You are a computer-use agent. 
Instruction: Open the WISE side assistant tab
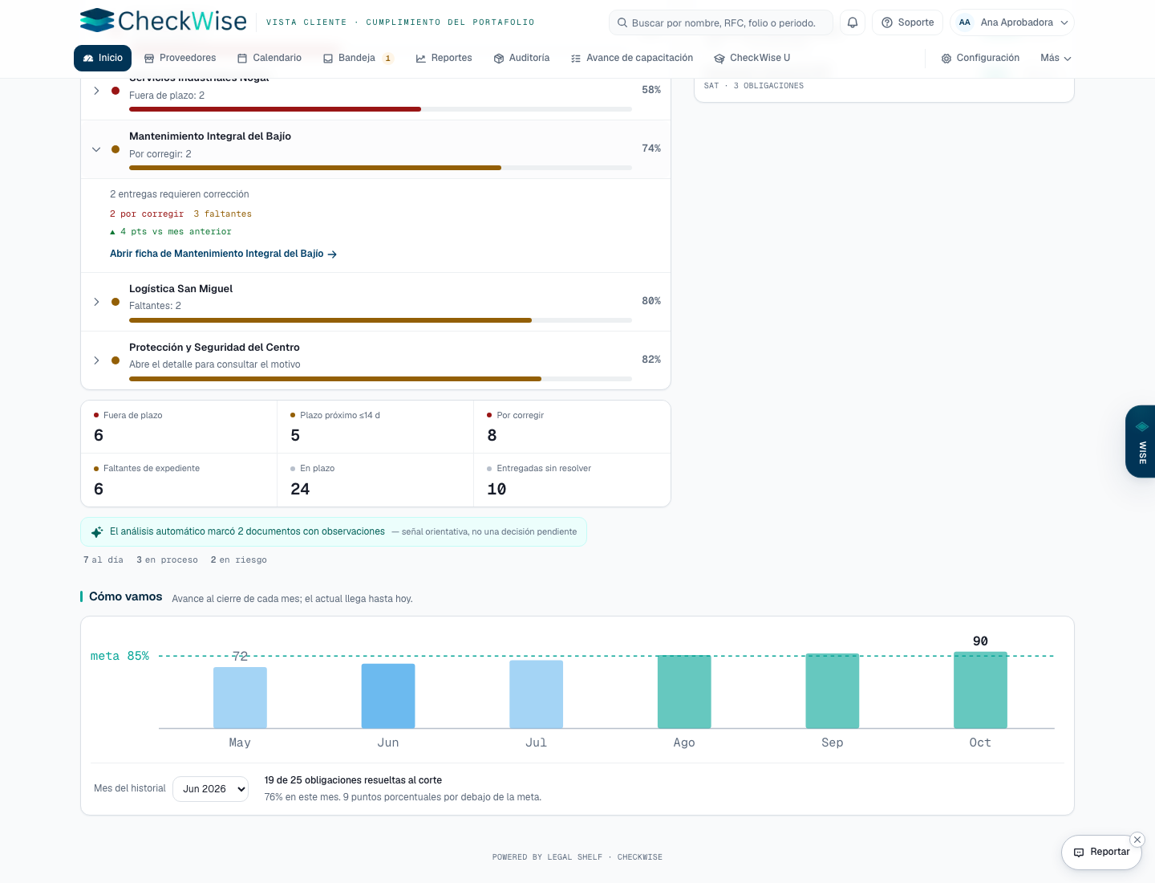(1141, 441)
